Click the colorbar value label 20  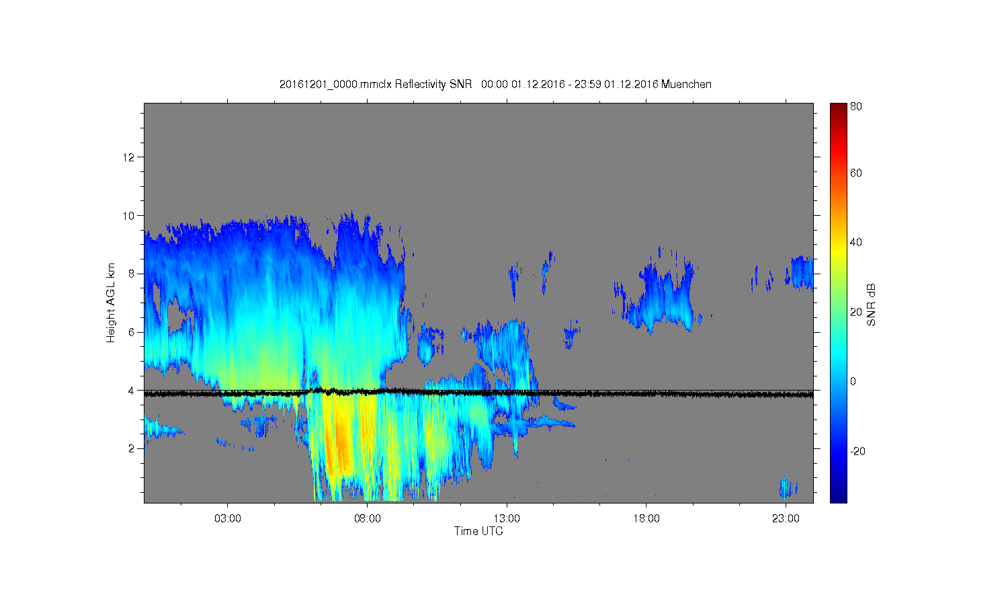pyautogui.click(x=856, y=312)
